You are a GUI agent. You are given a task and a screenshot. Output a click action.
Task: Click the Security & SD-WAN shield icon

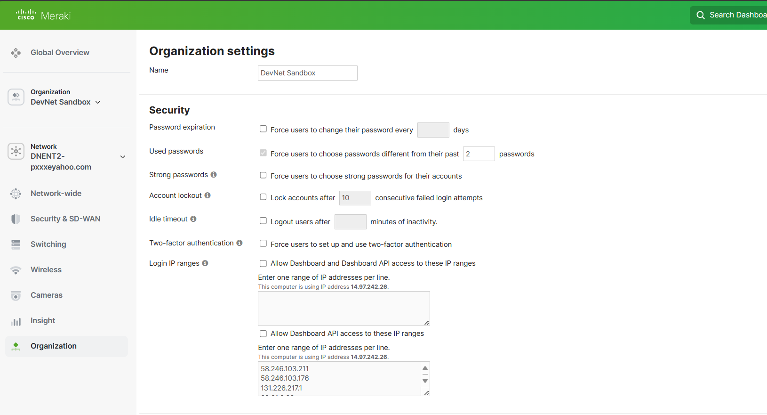point(16,219)
